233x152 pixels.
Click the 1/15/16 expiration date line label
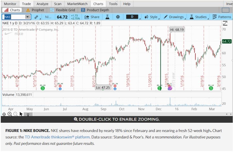point(182,81)
